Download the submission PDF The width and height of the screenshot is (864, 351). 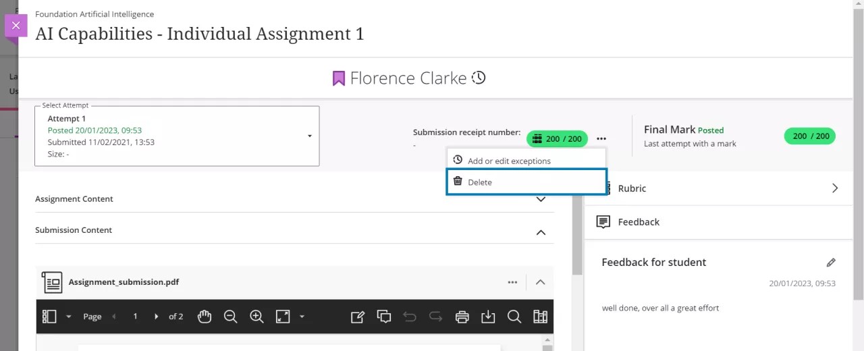[x=488, y=317]
